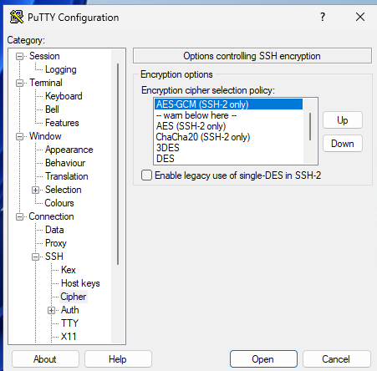Select Keyboard in the category tree
This screenshot has height=371, width=377.
[64, 96]
